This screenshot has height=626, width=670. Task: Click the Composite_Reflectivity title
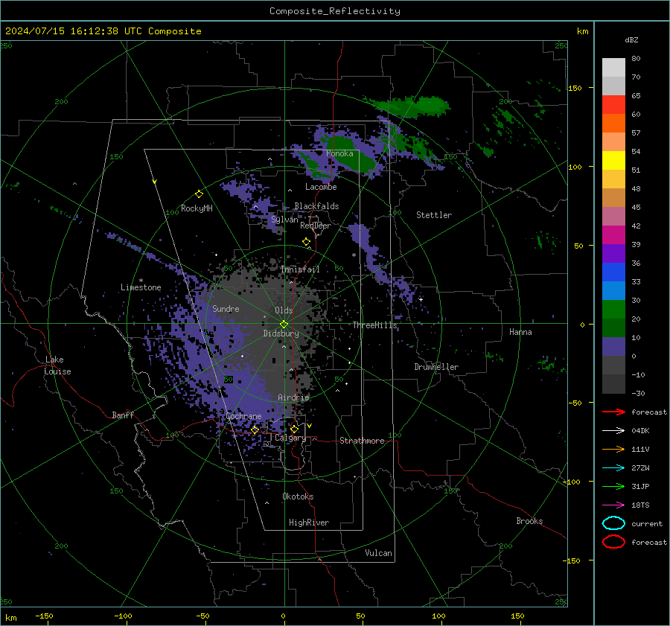[335, 11]
